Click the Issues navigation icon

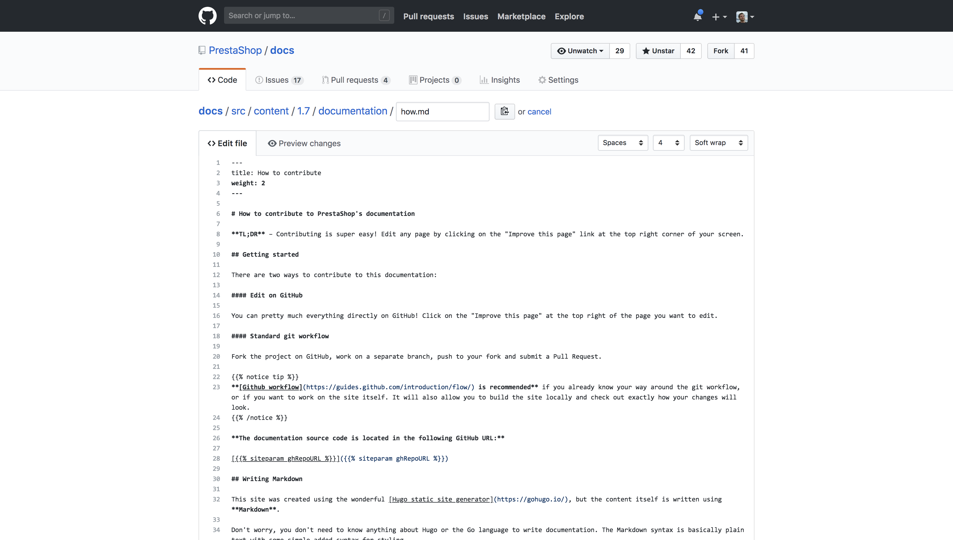(x=259, y=80)
